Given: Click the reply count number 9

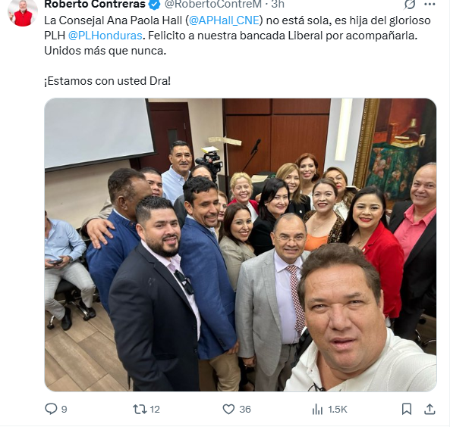Looking at the screenshot, I should click(65, 410).
